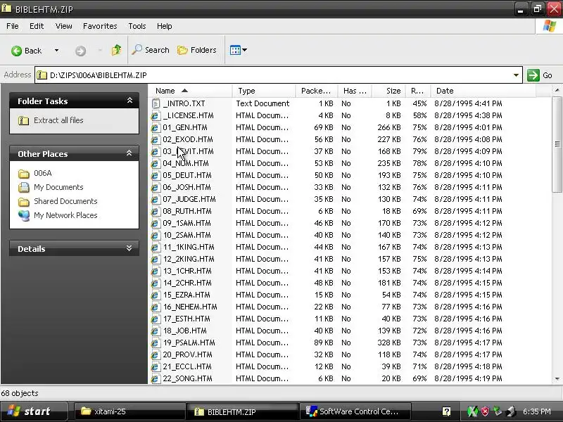The height and width of the screenshot is (422, 563).
Task: Open the Edit menu
Action: point(37,26)
